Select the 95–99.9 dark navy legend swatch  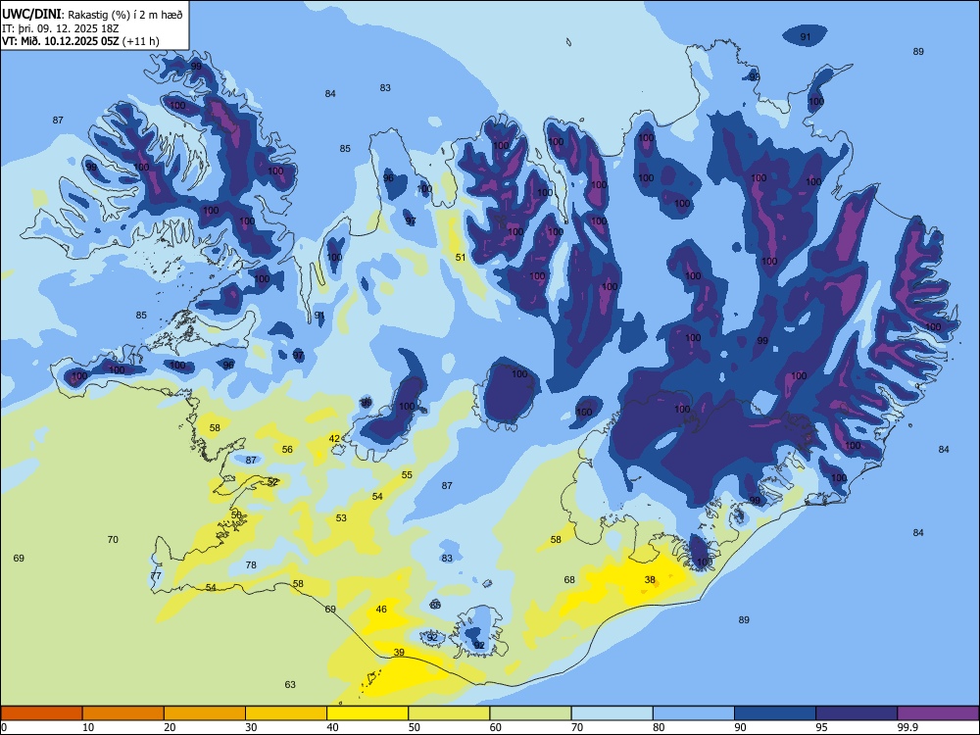[857, 713]
